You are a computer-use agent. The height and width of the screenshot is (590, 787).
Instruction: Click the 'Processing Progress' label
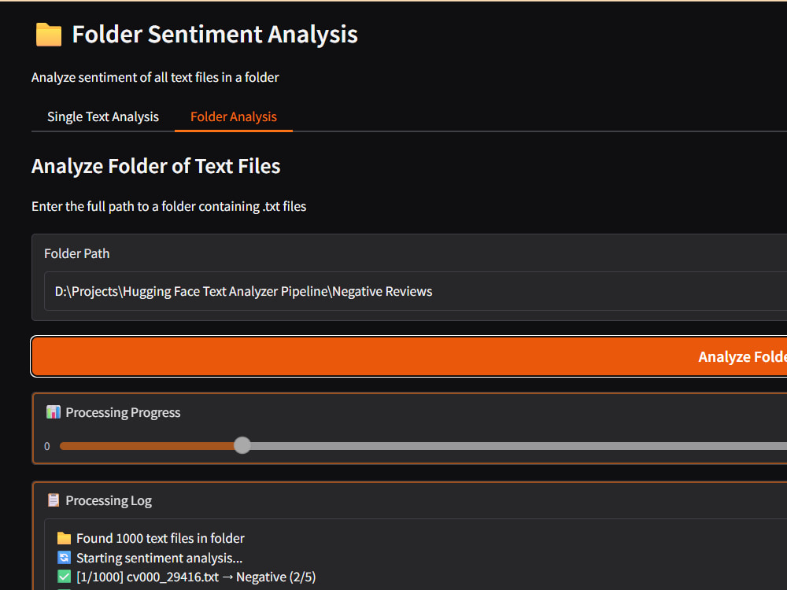(123, 412)
